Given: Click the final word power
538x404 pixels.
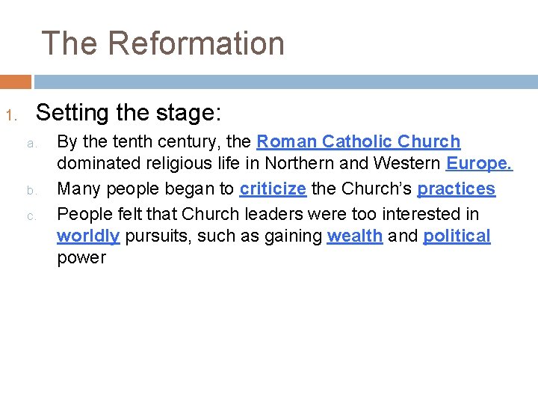Looking at the screenshot, I should click(x=81, y=258).
